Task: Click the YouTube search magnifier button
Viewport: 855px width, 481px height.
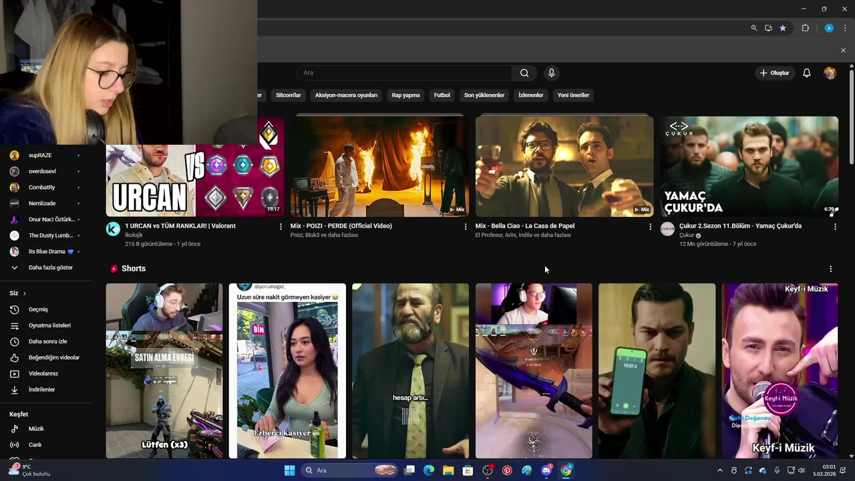Action: pyautogui.click(x=524, y=73)
